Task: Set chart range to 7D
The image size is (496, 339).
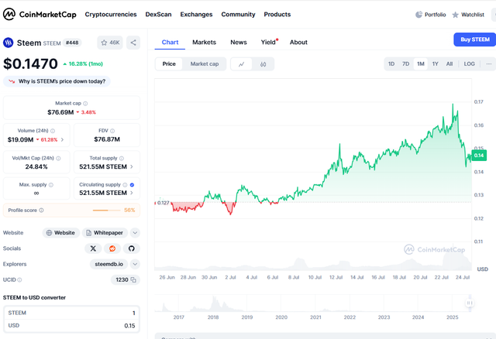Action: tap(405, 64)
